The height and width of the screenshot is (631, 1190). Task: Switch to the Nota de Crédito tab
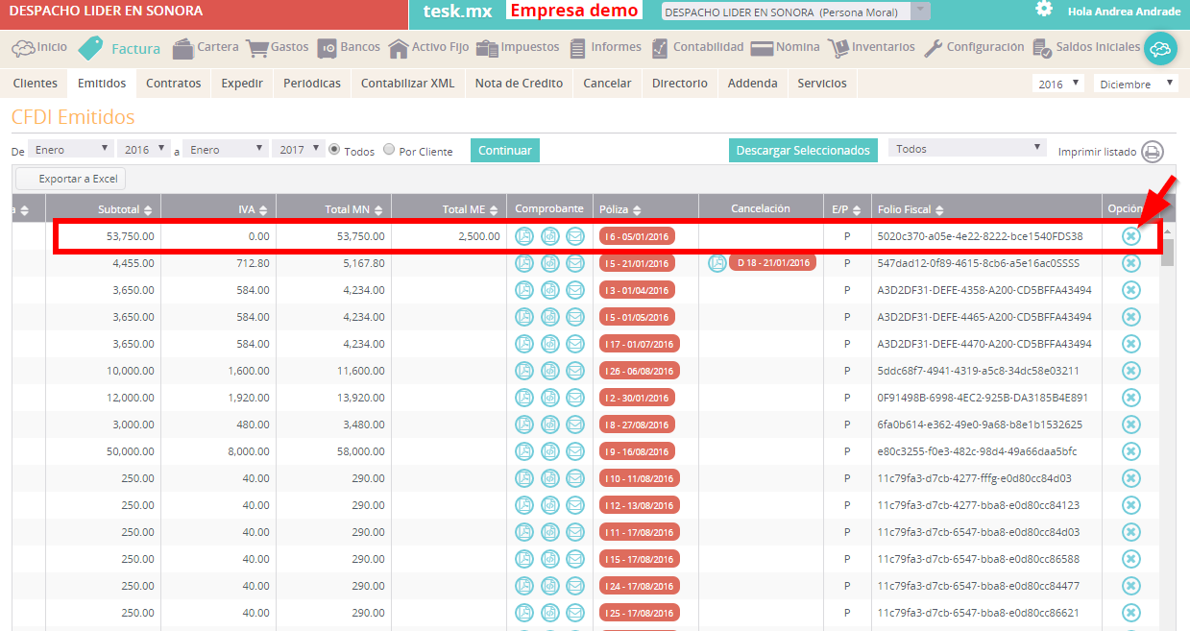519,84
